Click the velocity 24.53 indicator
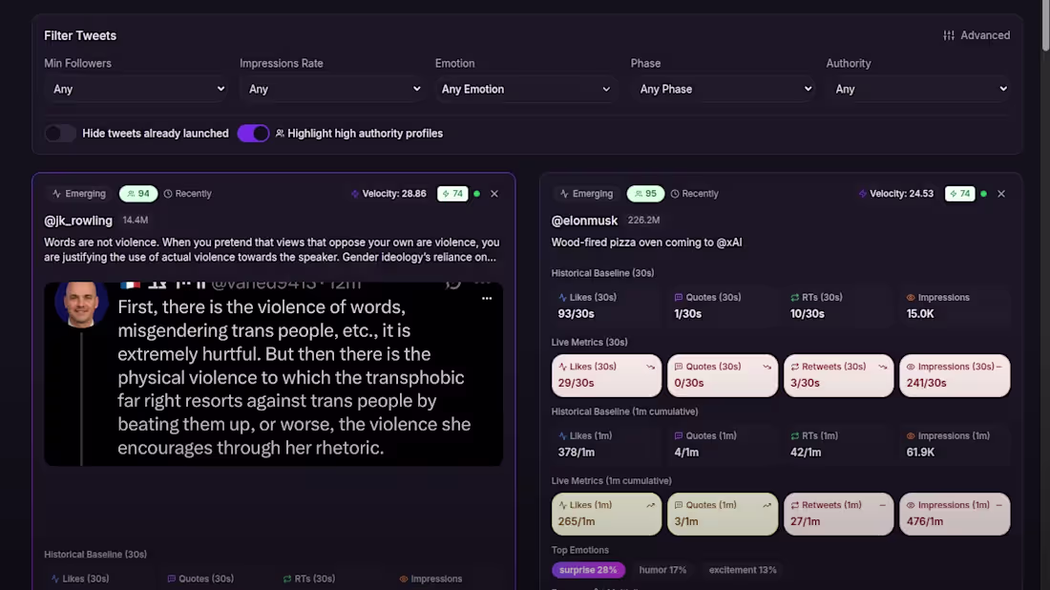The height and width of the screenshot is (590, 1050). pyautogui.click(x=895, y=194)
